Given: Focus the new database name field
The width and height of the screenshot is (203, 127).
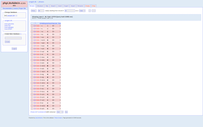Looking at the screenshot, I should [13, 38].
